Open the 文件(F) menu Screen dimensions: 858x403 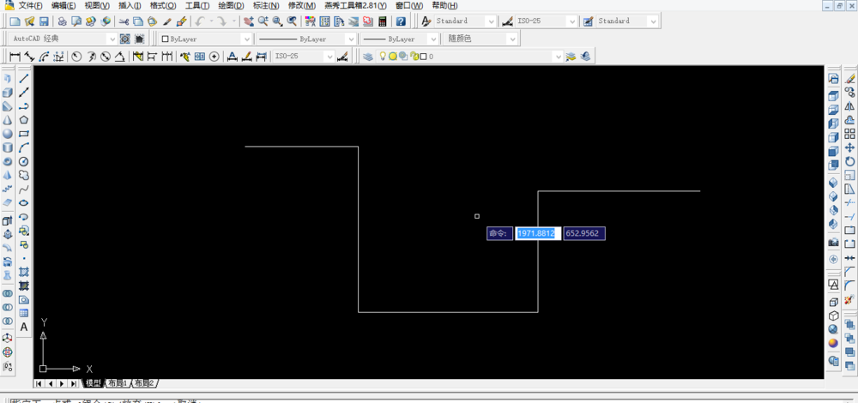coord(30,5)
